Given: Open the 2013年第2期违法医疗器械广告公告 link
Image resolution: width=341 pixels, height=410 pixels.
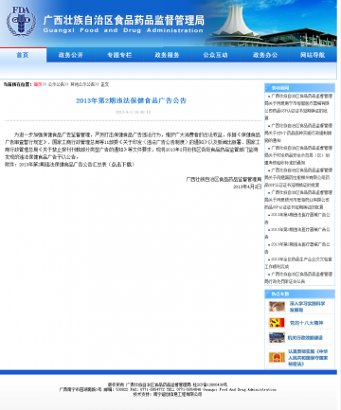Looking at the screenshot, I should click(297, 248).
